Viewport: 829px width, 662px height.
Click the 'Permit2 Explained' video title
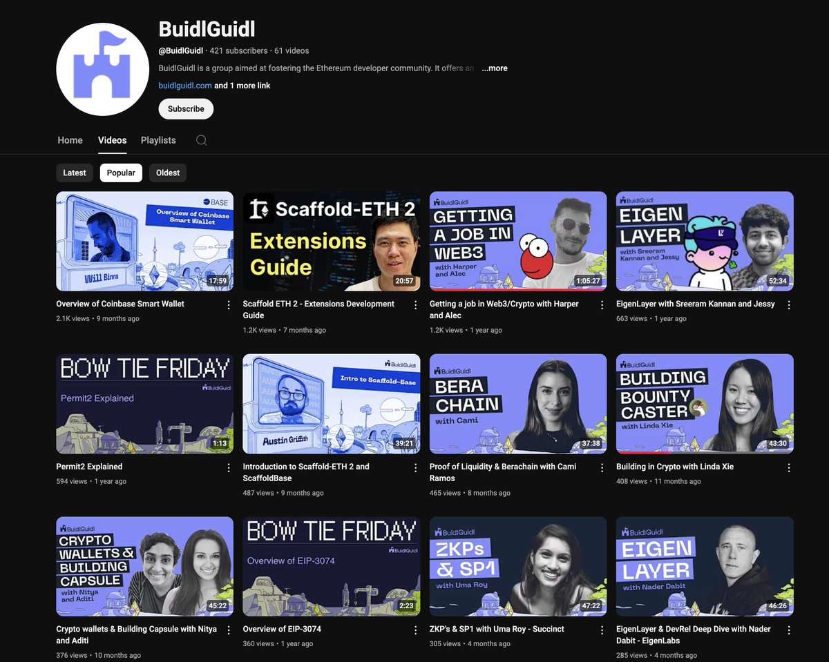(x=89, y=467)
